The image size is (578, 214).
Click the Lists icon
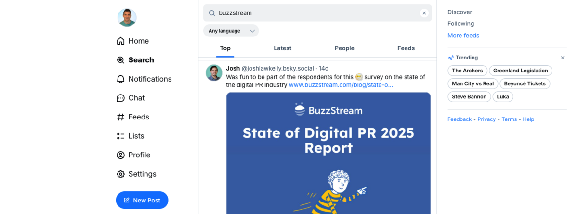(x=120, y=136)
